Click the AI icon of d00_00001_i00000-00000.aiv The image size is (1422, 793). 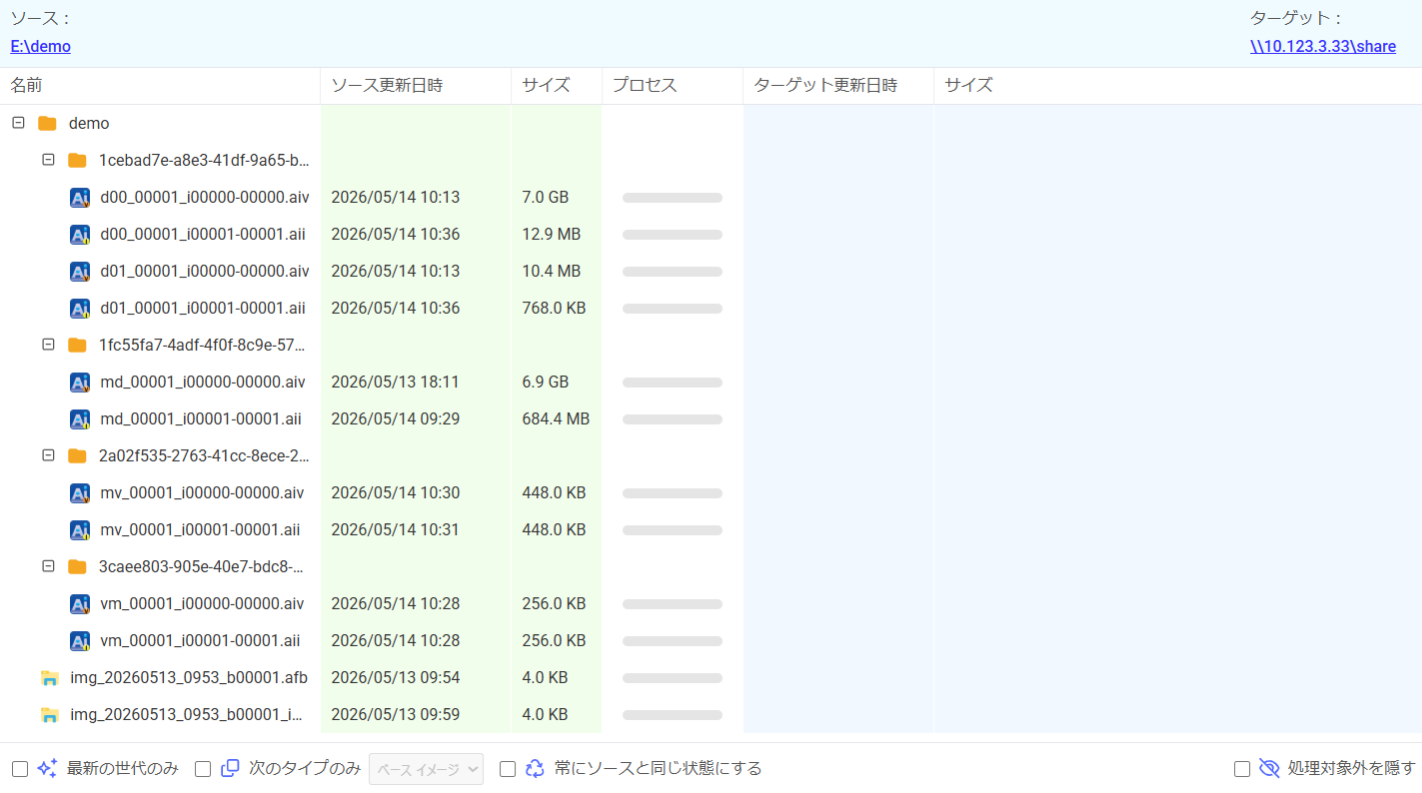point(80,198)
